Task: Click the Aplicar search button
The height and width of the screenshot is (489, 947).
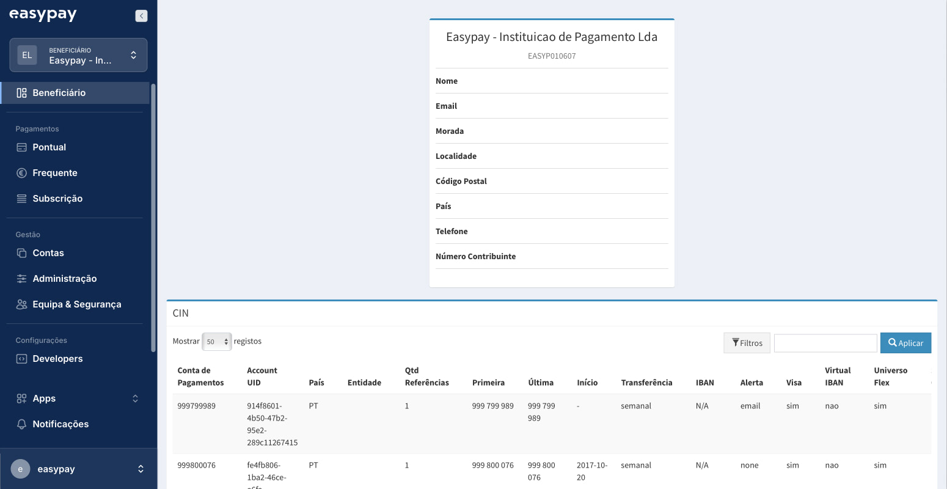Action: tap(905, 343)
